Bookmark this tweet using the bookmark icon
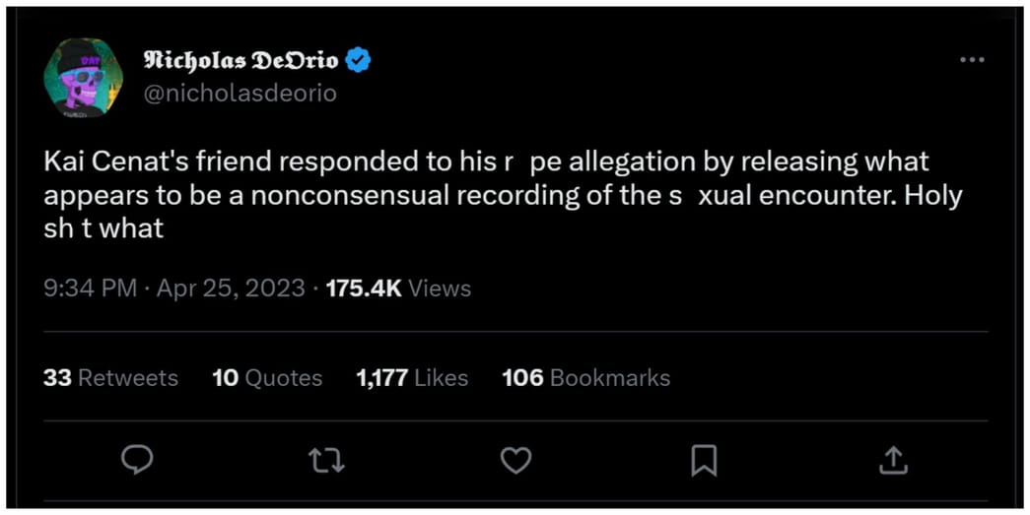1030x515 pixels. (x=704, y=459)
